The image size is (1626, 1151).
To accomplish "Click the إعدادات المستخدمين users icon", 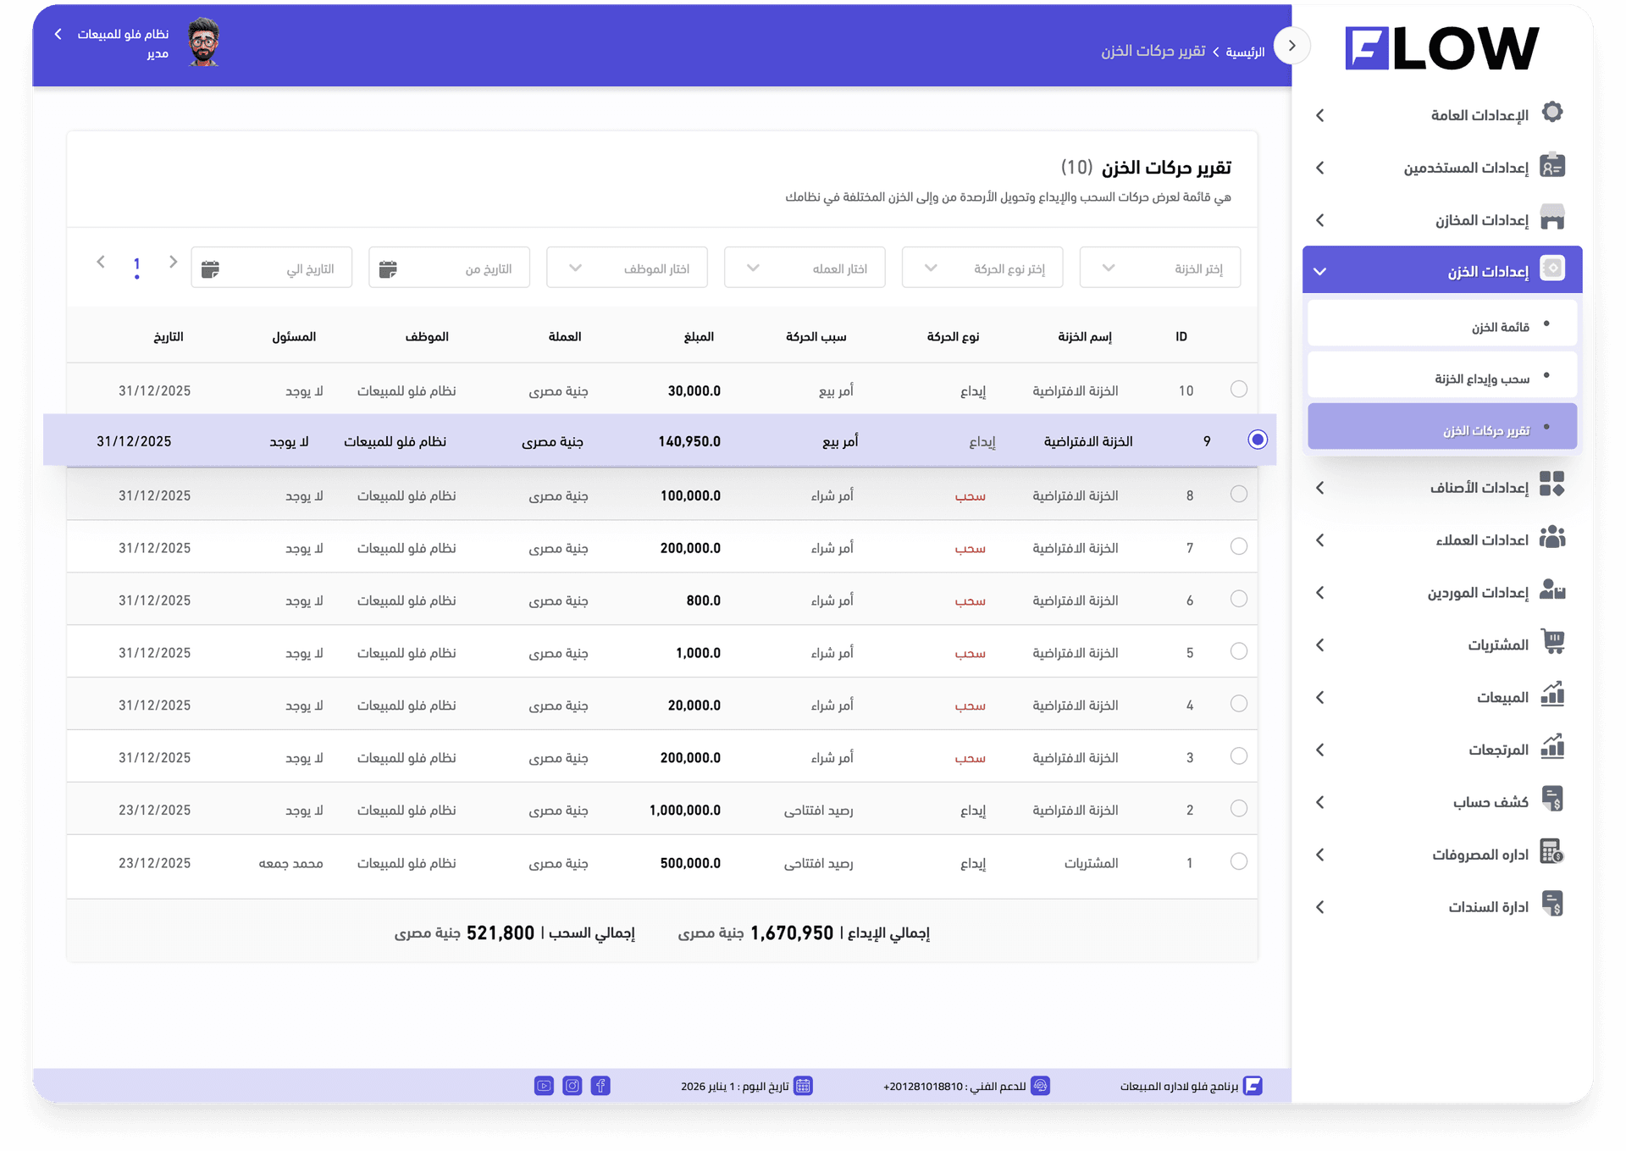I will 1553,166.
